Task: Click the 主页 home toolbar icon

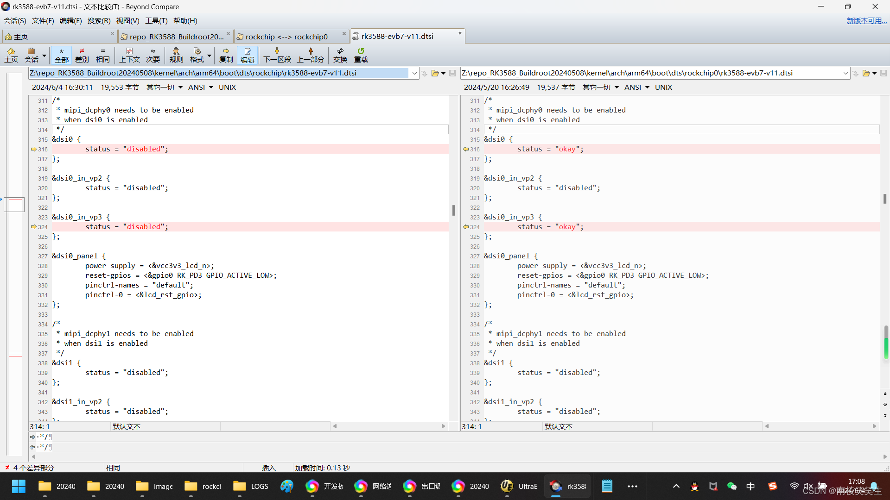Action: pyautogui.click(x=11, y=55)
